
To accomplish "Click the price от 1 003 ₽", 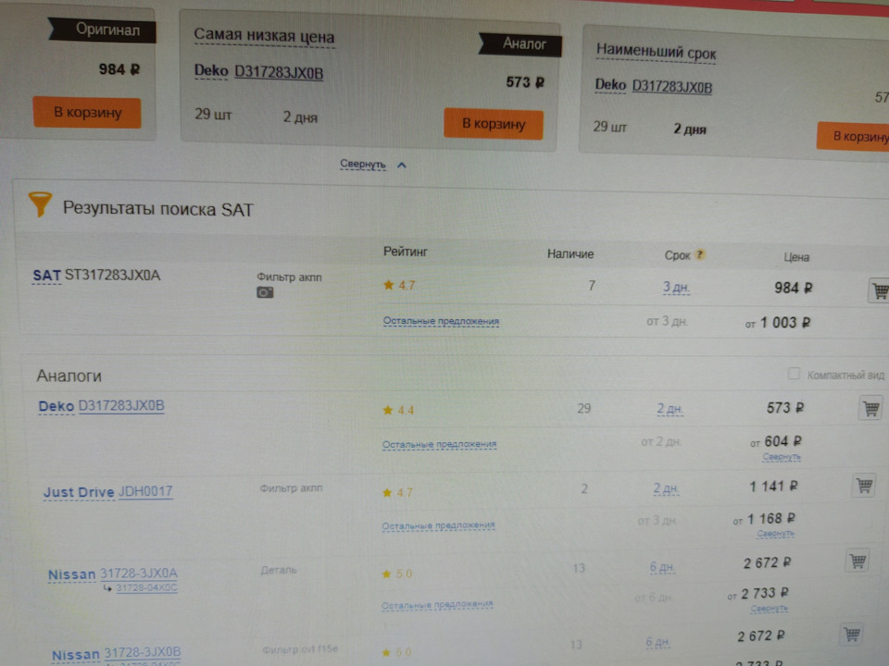I will coord(778,323).
